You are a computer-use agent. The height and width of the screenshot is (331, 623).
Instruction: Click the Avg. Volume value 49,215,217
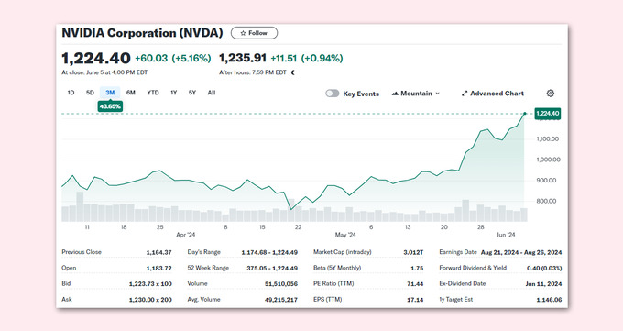[281, 300]
